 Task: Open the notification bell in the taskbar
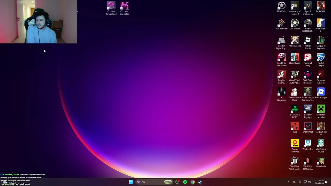click(x=326, y=182)
